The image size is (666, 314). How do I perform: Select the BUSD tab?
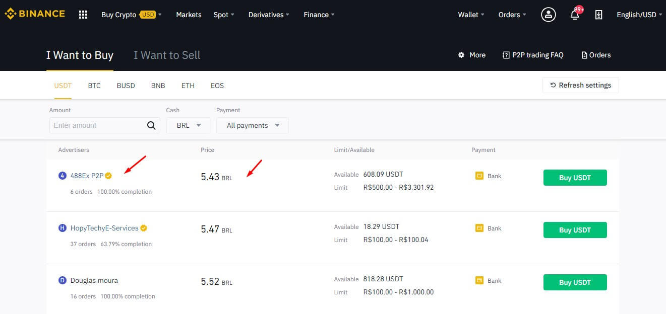[x=126, y=86]
